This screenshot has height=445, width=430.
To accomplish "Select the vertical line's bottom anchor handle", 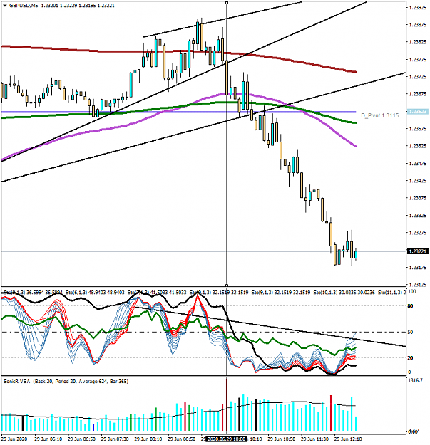I will [x=227, y=285].
